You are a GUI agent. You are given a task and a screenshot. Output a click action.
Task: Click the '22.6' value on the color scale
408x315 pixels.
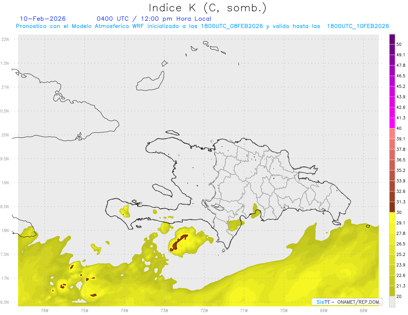coord(401,276)
